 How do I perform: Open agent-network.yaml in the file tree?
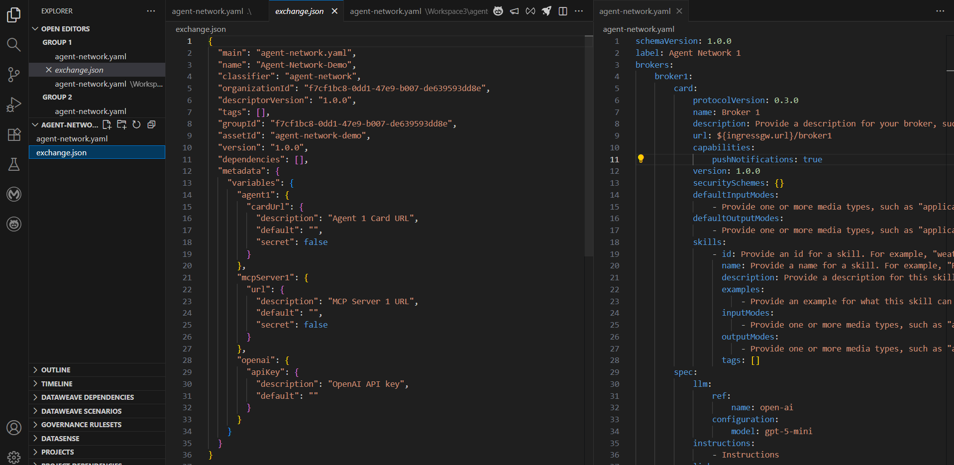tap(72, 139)
